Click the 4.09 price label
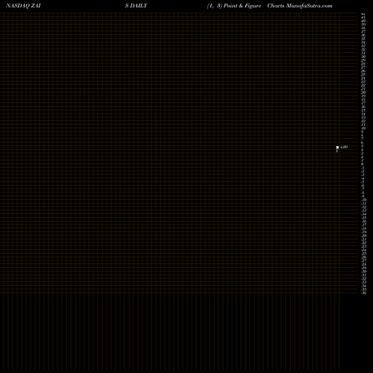 click(344, 147)
